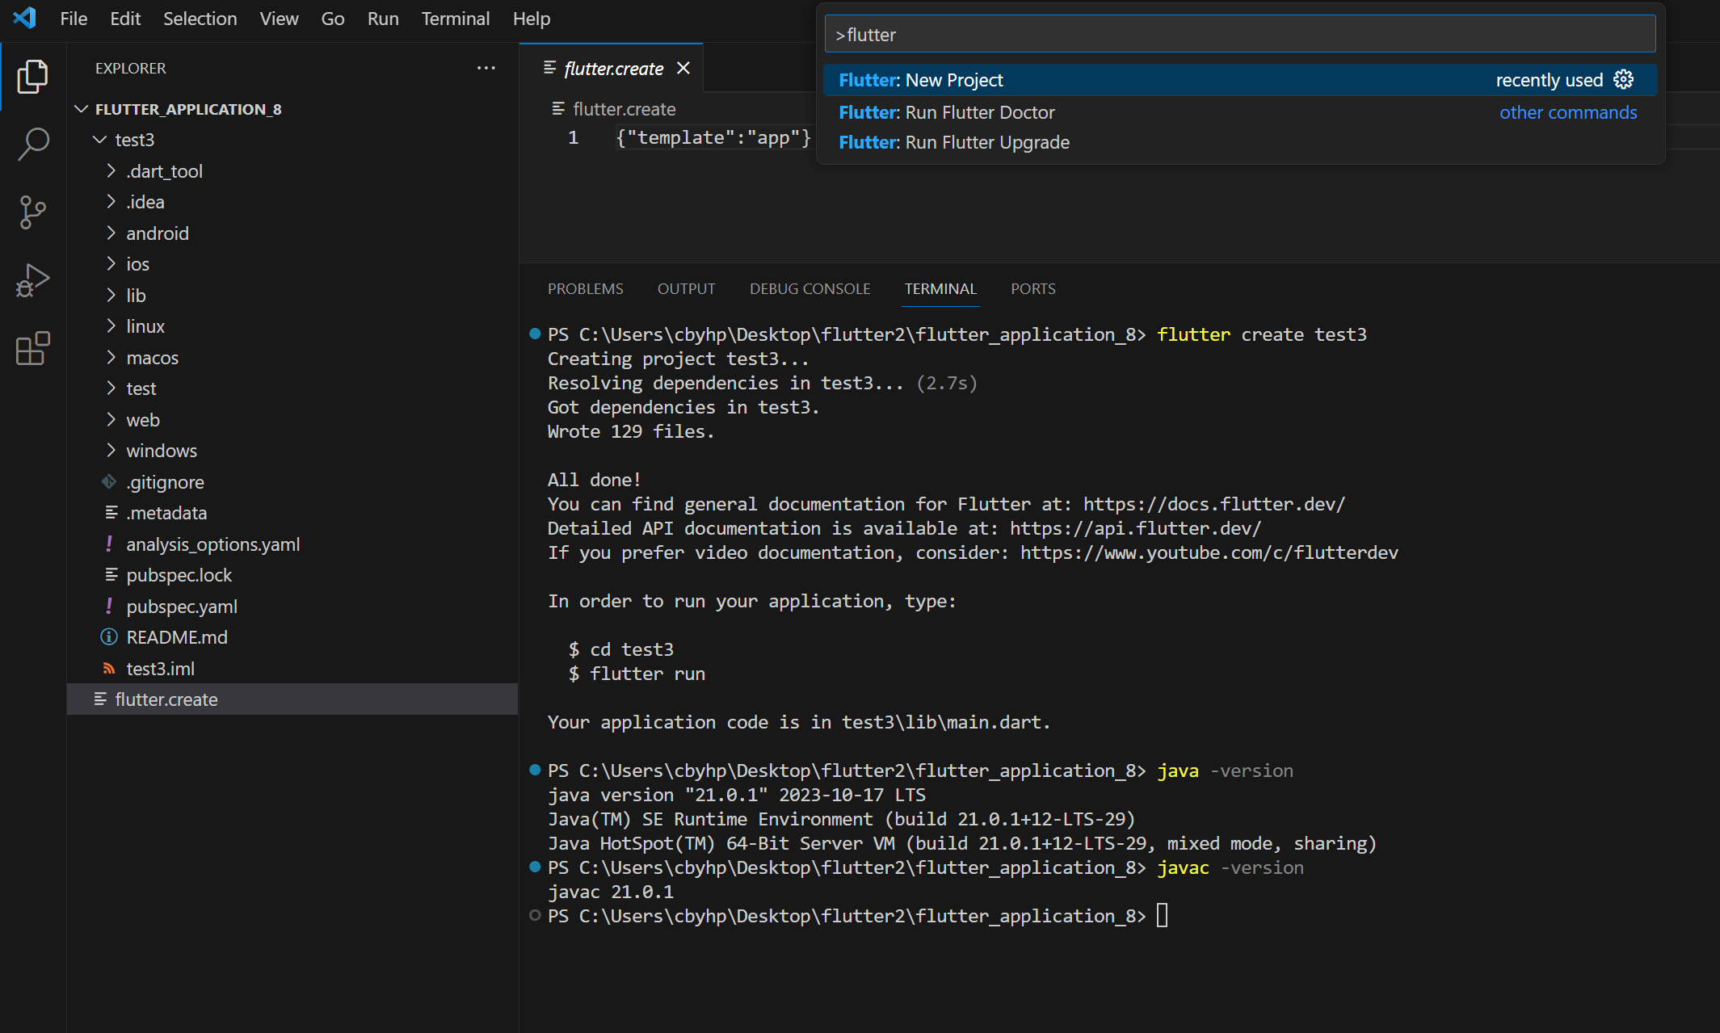This screenshot has height=1033, width=1720.
Task: Collapse the test3 folder
Action: point(99,140)
